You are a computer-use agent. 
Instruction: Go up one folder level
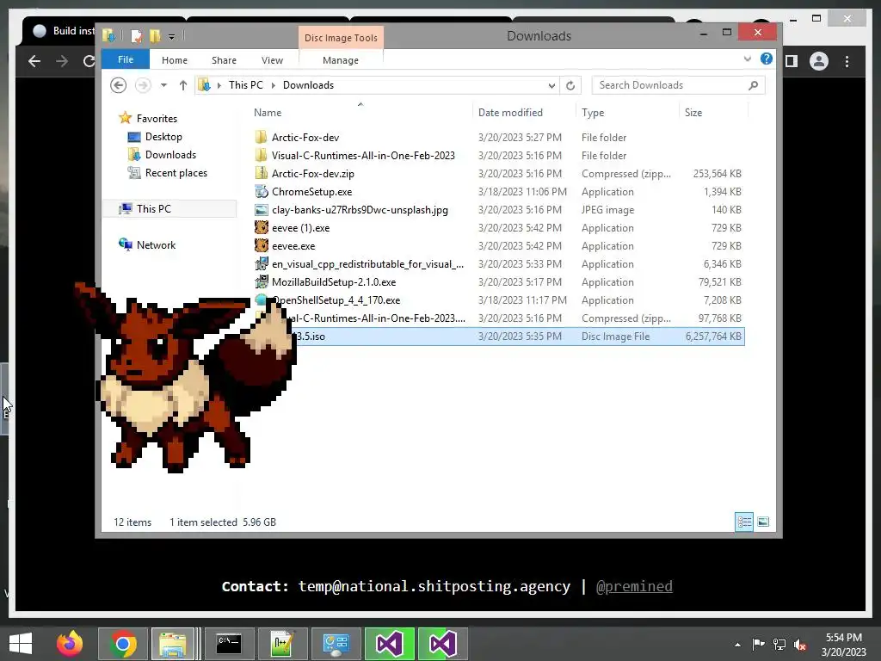(x=183, y=85)
